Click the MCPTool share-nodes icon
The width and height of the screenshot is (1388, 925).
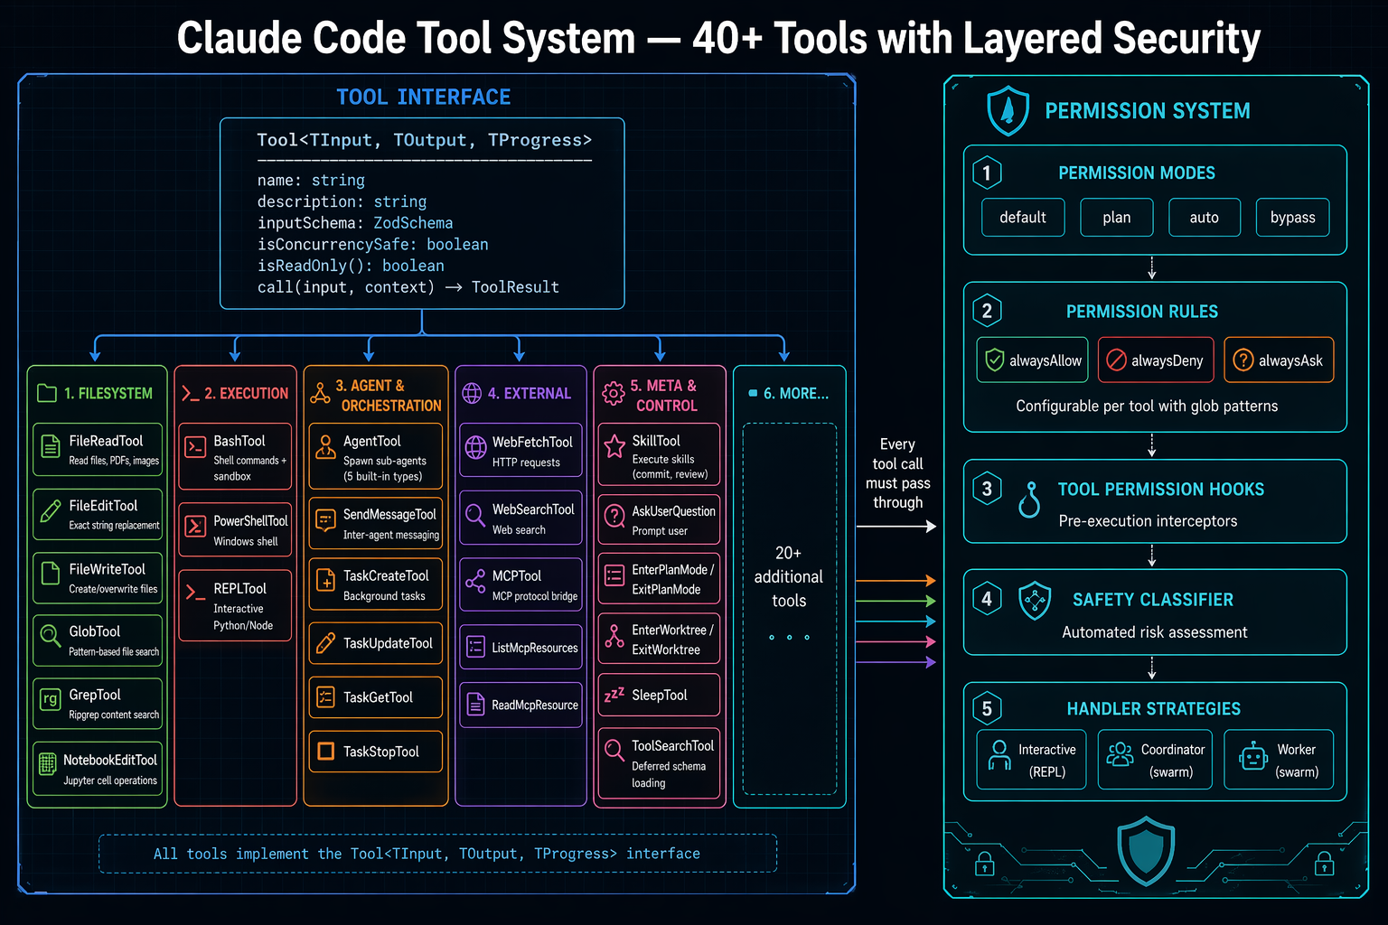475,583
